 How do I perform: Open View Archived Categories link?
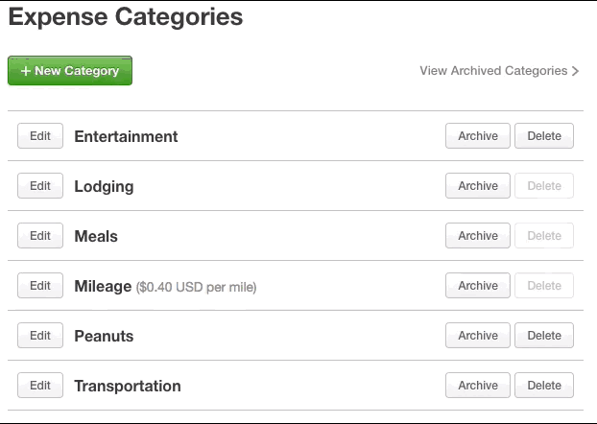499,71
